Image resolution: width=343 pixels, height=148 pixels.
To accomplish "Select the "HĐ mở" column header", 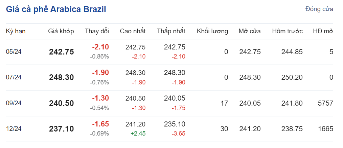I will coord(323,31).
